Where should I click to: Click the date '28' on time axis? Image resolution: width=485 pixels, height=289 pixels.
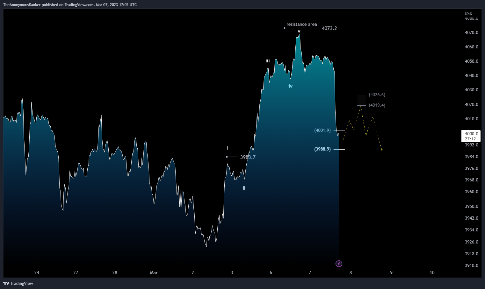click(115, 272)
